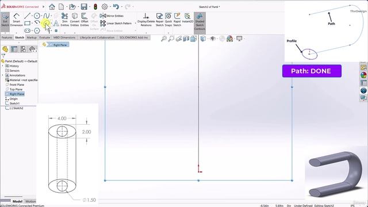Select the sketch Text tool

56,23
